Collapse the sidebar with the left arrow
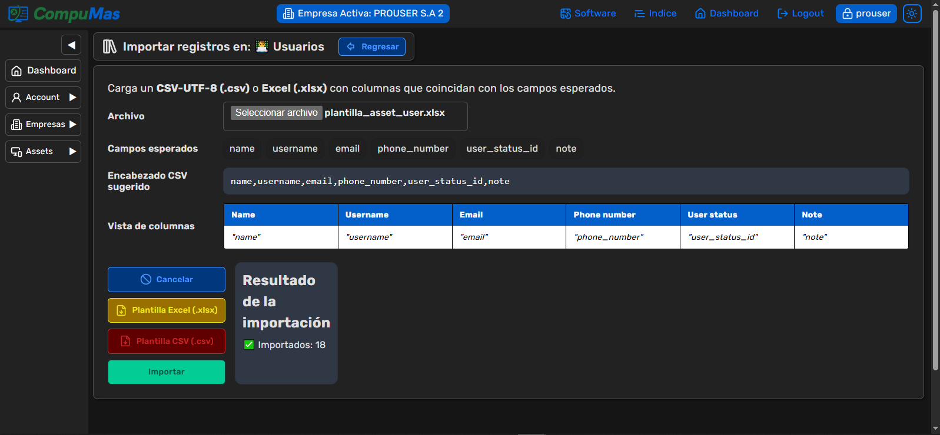 [71, 45]
